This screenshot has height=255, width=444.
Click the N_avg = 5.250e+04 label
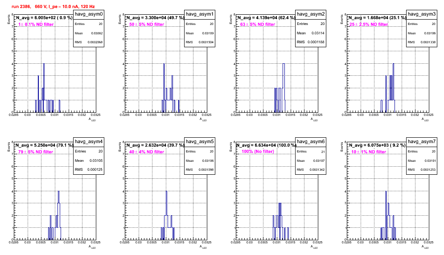coord(44,145)
